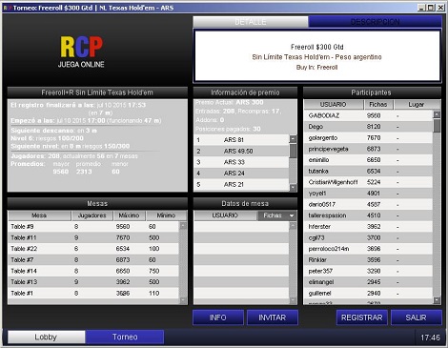This screenshot has height=348, width=448.
Task: Click the RCP window title bar icon
Action: (8, 8)
